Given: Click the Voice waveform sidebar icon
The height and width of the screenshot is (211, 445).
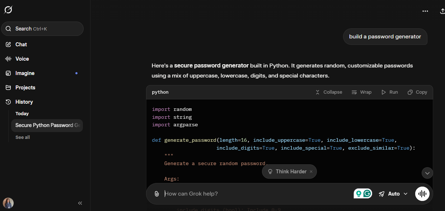Looking at the screenshot, I should pos(8,59).
